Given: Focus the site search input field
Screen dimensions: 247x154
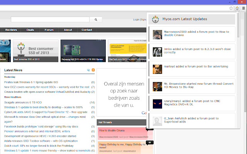Looking at the screenshot, I should click(50, 20).
